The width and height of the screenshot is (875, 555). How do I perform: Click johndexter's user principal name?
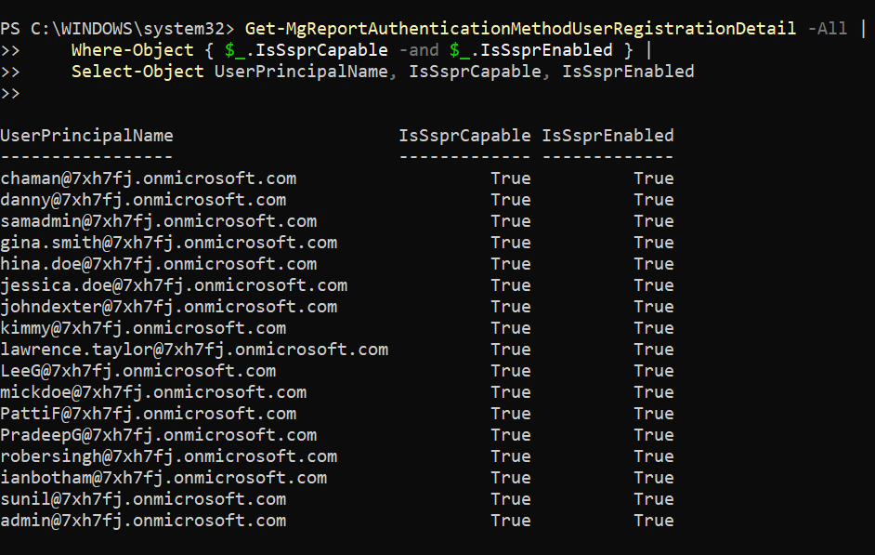[168, 307]
